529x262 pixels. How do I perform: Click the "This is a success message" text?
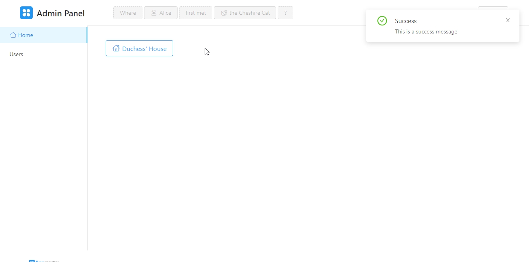426,31
